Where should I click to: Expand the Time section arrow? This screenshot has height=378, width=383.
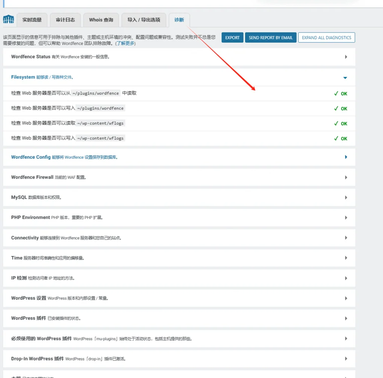[x=346, y=258]
